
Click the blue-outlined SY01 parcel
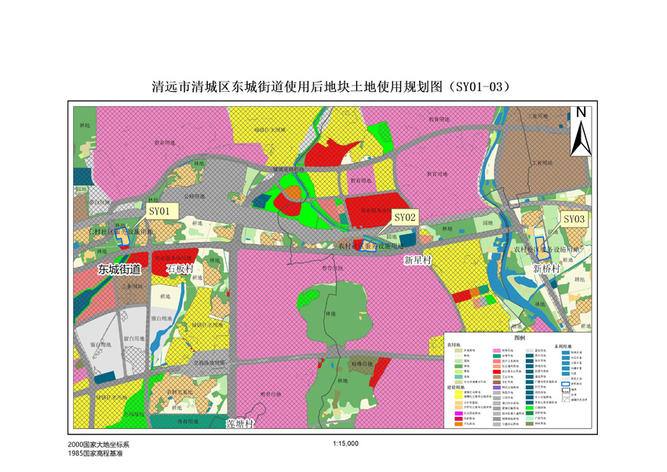click(122, 237)
